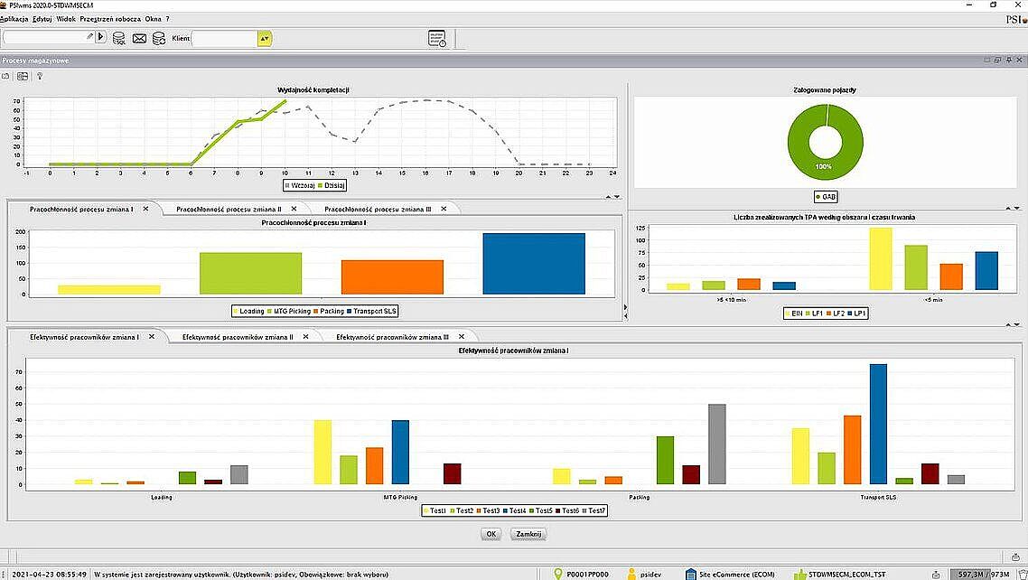Click the trash garbage-collect icon in status bar
1028x580 pixels.
coord(1022,574)
